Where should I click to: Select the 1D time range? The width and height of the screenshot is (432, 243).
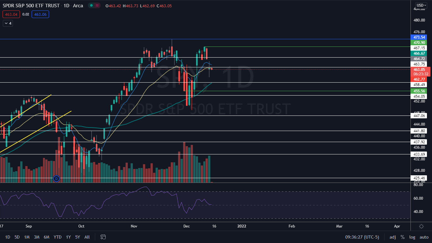tap(8, 237)
